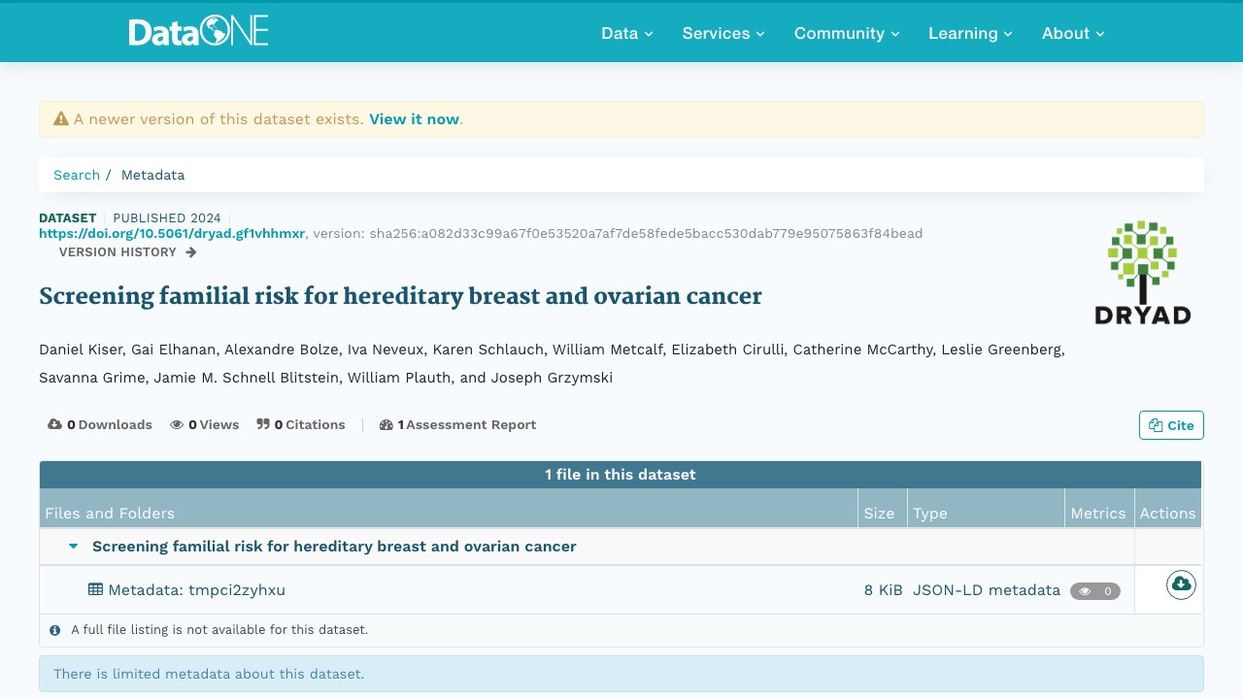Click the limited metadata notice banner
This screenshot has height=699, width=1243.
point(621,674)
